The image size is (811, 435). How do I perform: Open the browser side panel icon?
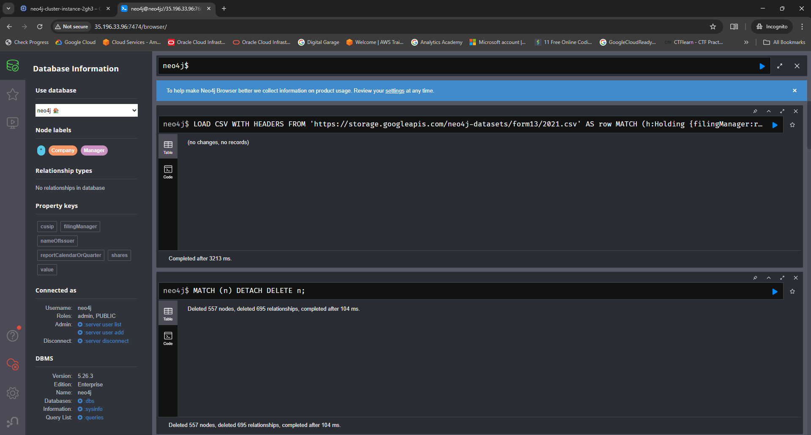pos(734,27)
